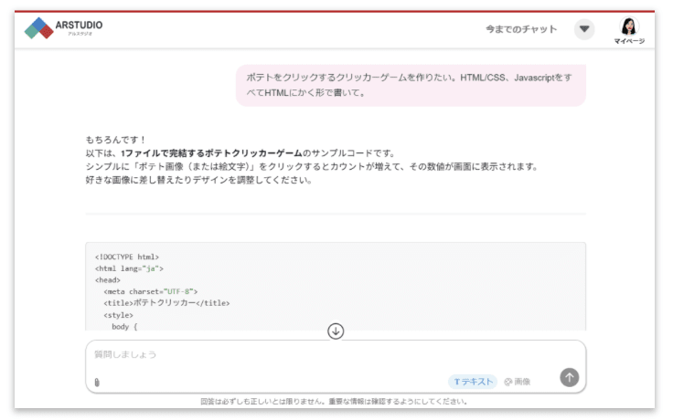Click the text もちろんです！
This screenshot has width=673, height=420.
(116, 140)
